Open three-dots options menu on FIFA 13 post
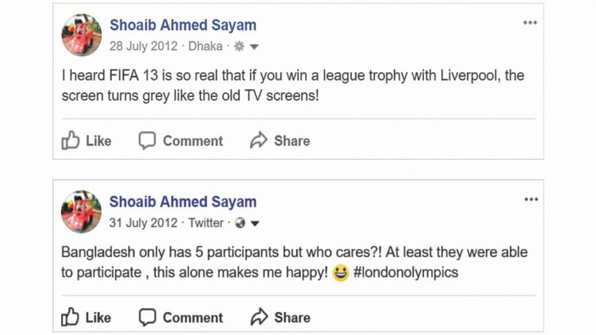 click(x=530, y=22)
